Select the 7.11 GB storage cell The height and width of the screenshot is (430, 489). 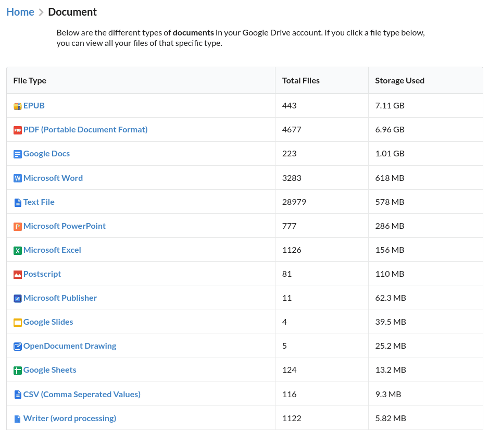425,105
